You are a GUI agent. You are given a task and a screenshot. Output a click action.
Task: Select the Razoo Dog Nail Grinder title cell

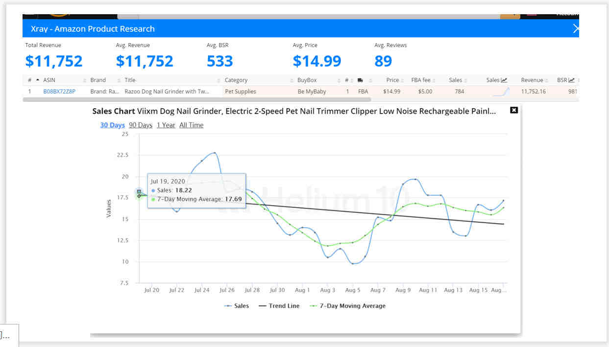[167, 92]
